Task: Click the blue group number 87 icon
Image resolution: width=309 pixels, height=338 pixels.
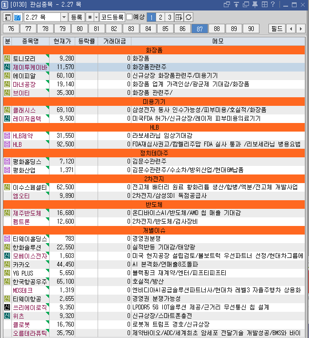Action: click(18, 17)
